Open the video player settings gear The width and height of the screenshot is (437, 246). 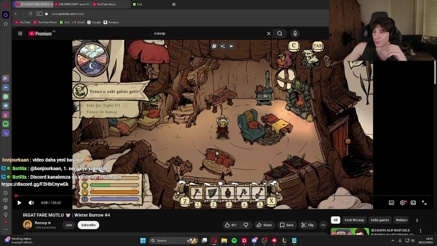[403, 203]
